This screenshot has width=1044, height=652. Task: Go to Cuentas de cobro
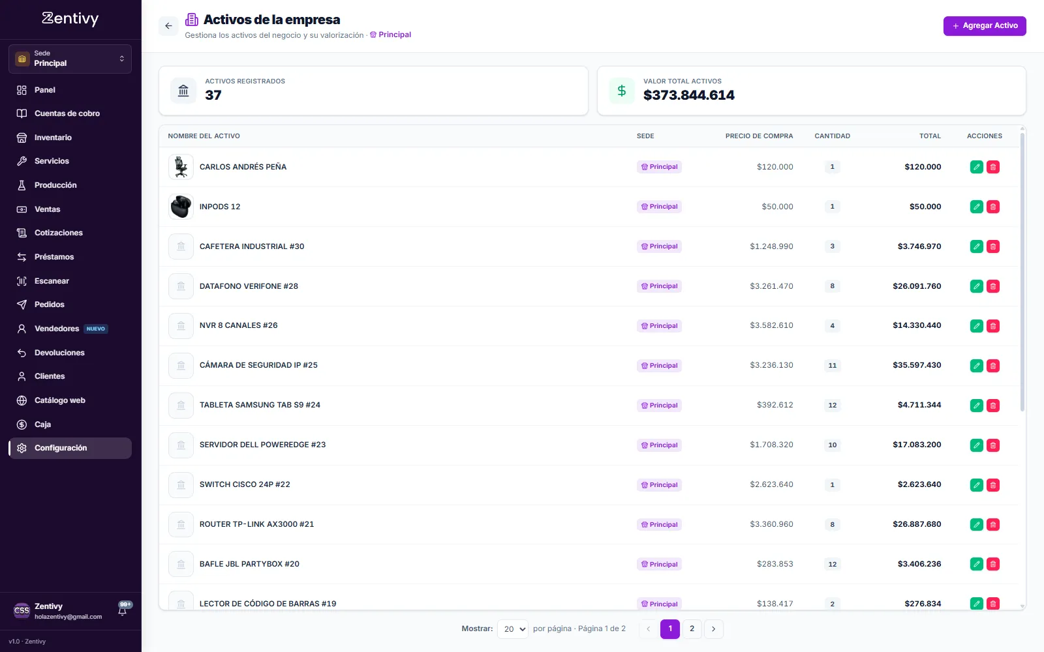(70, 113)
